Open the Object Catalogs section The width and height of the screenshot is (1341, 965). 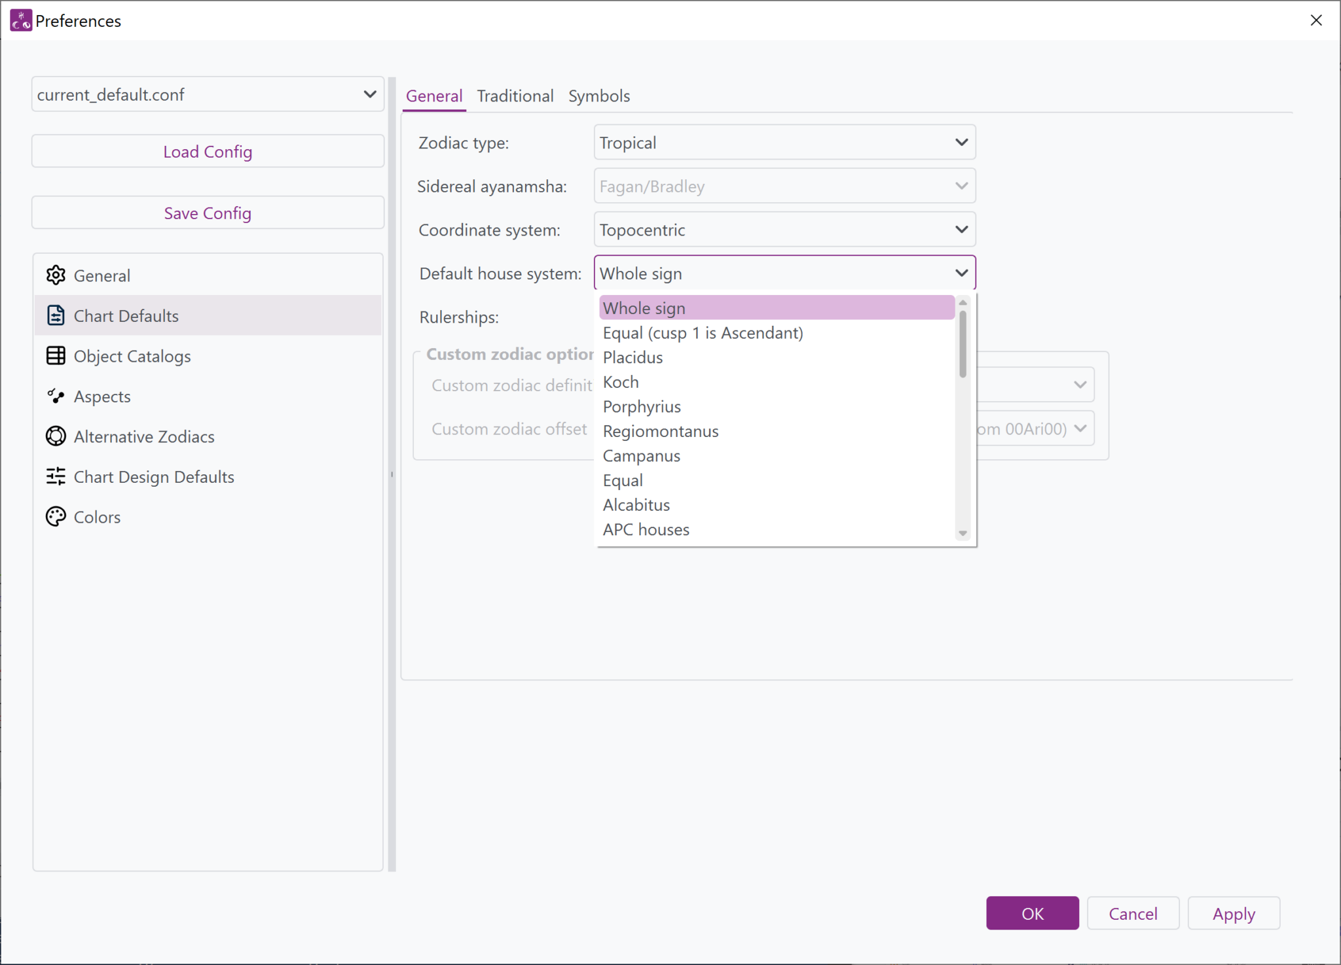[132, 356]
